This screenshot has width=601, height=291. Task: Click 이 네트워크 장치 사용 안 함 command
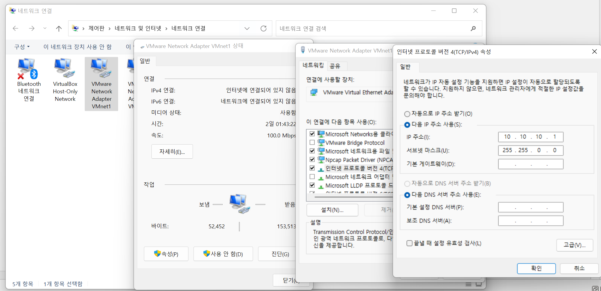(78, 47)
